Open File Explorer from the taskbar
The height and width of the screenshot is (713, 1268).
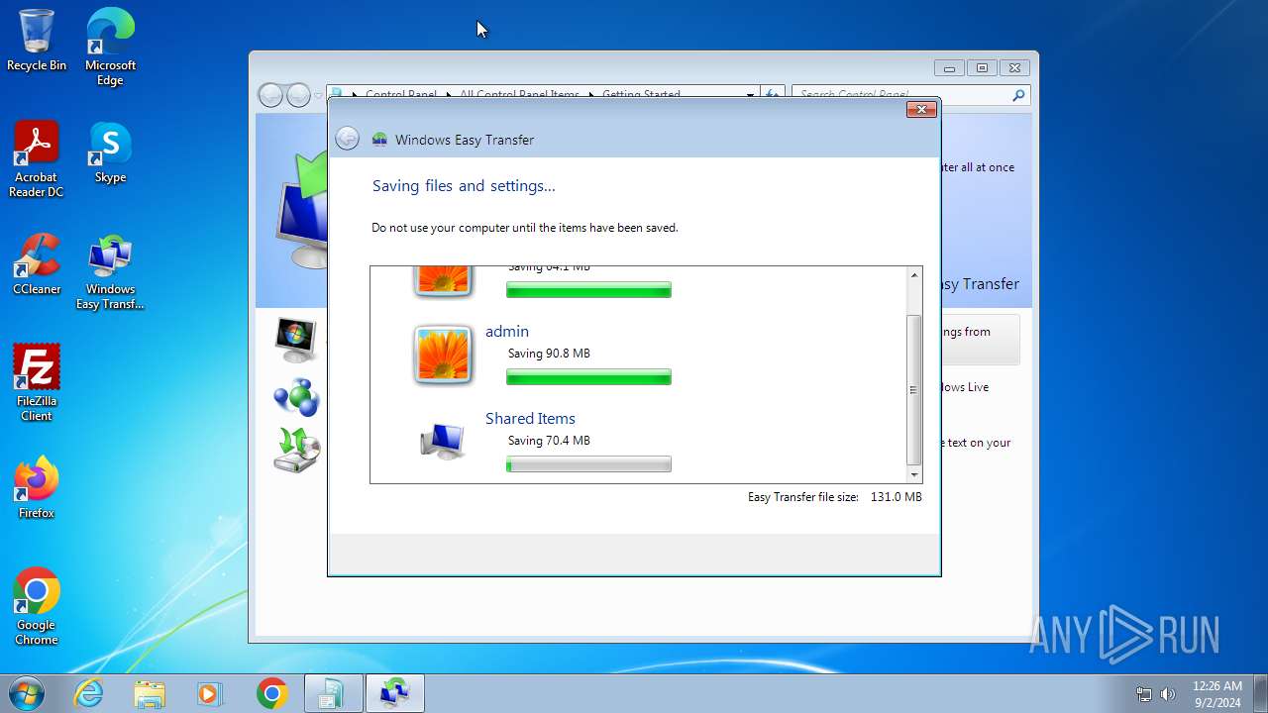point(150,693)
